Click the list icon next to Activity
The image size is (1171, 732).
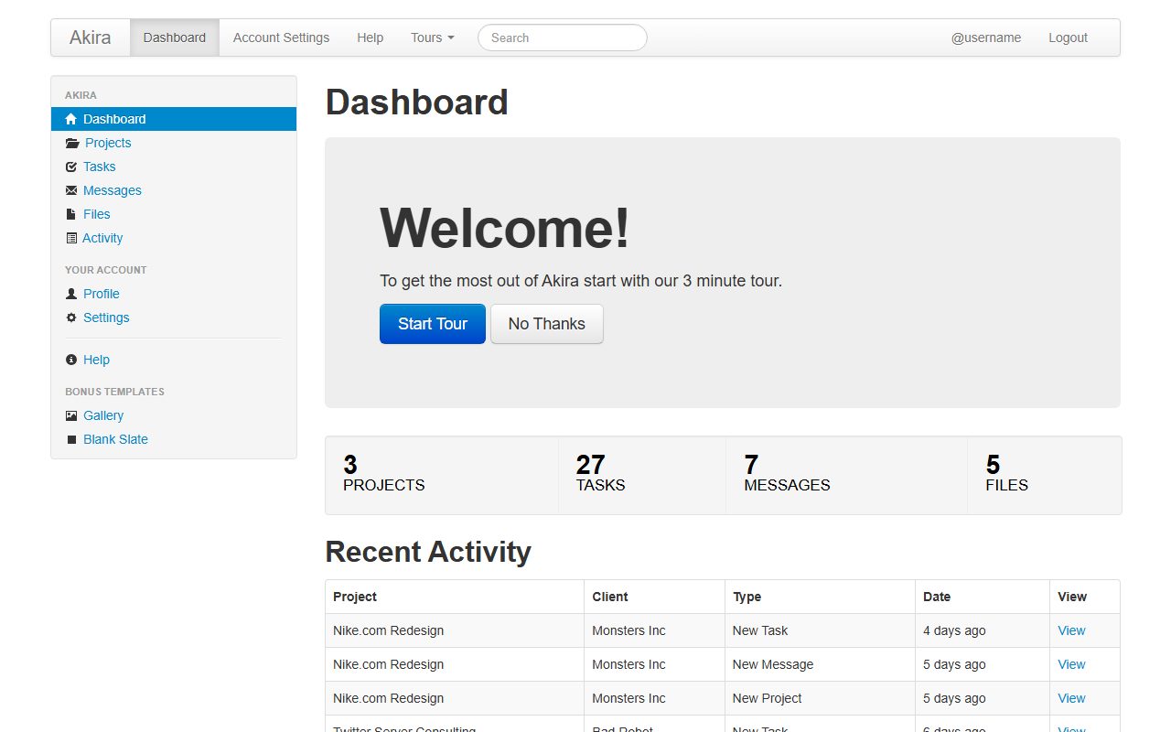point(71,238)
